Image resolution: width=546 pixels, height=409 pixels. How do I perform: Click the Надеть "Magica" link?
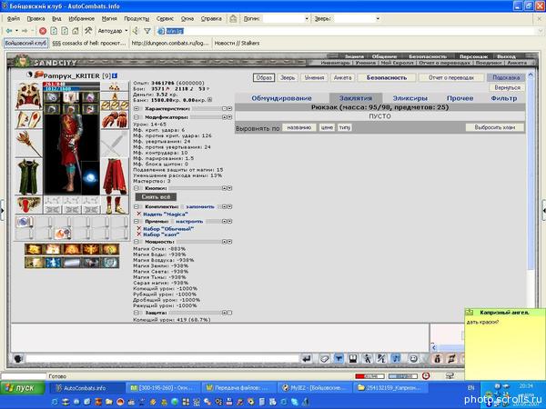tap(166, 214)
